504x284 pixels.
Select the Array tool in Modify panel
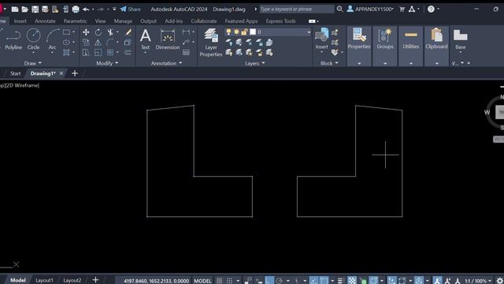click(110, 52)
